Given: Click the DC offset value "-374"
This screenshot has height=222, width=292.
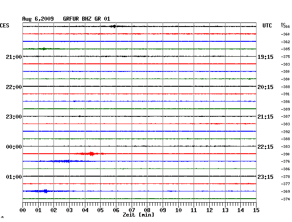Looking at the screenshot, I should click(x=285, y=199).
